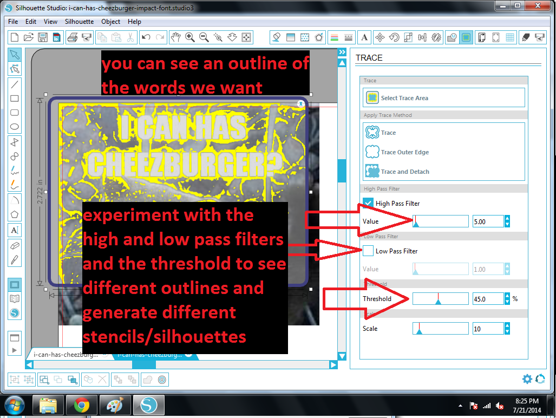The height and width of the screenshot is (418, 556).
Task: Click the Zoom In magnifier
Action: pyautogui.click(x=189, y=37)
